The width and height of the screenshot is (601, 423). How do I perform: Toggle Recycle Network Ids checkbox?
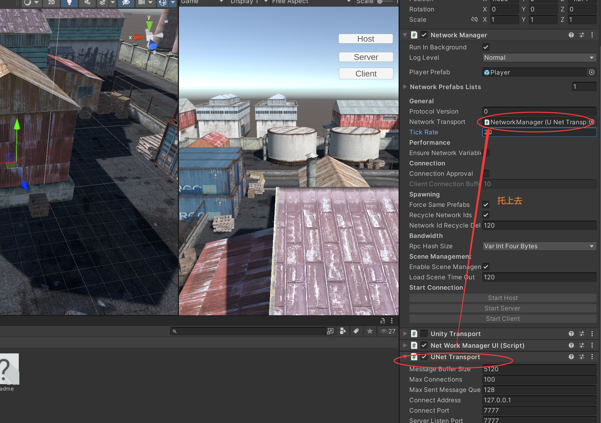pos(486,215)
